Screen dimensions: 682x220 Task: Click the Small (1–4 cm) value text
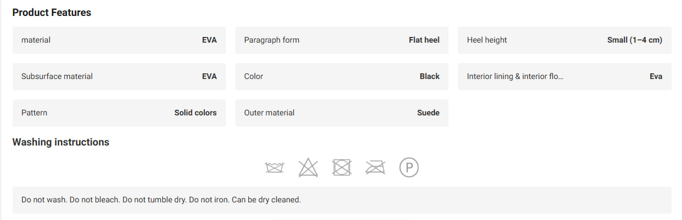[635, 40]
